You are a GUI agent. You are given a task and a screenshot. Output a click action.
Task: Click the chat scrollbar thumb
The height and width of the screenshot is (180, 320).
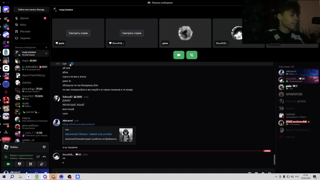pyautogui.click(x=274, y=159)
